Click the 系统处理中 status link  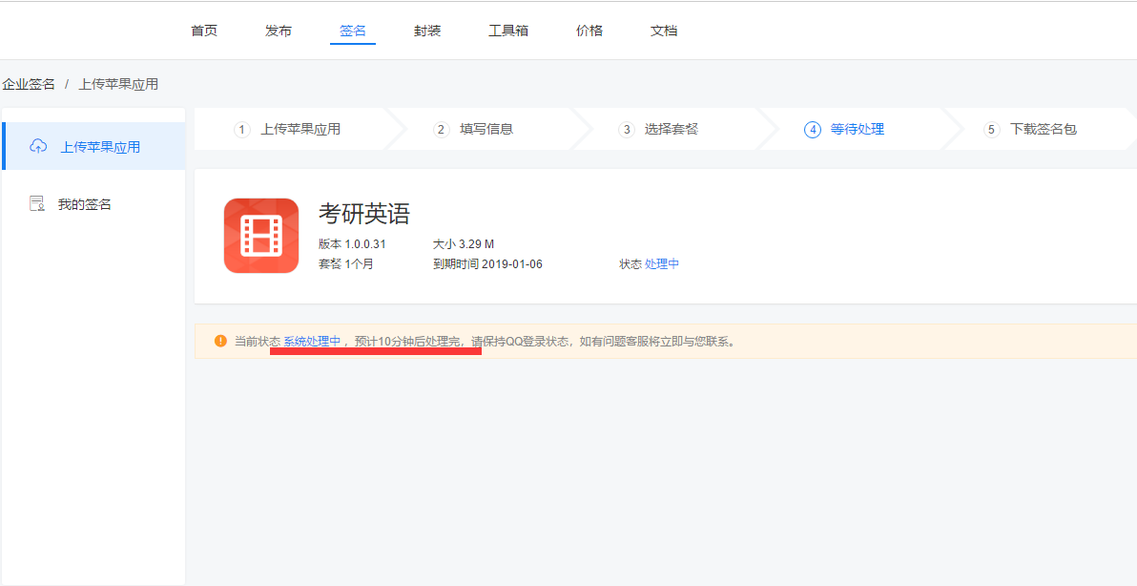coord(312,341)
